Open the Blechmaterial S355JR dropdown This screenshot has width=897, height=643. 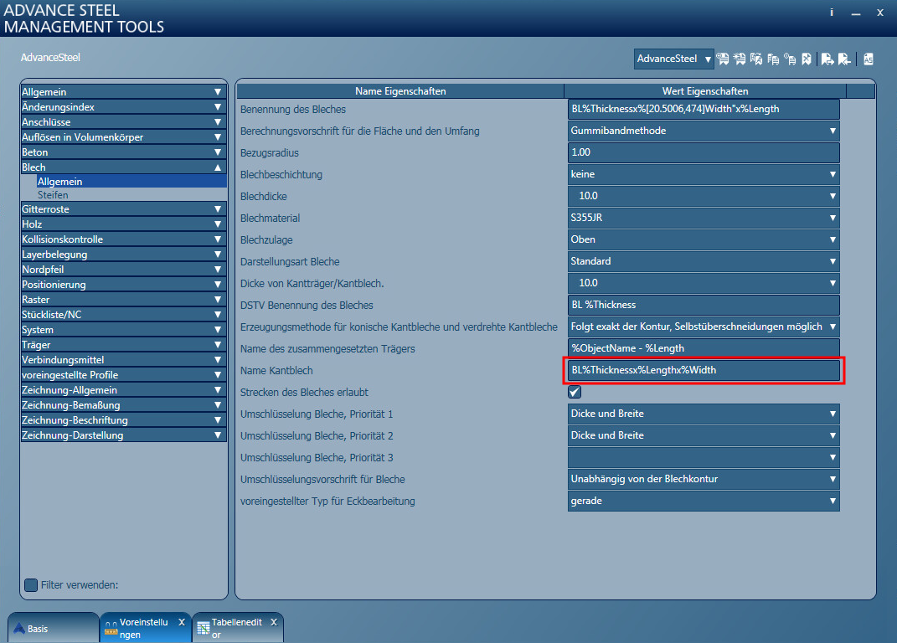click(704, 218)
